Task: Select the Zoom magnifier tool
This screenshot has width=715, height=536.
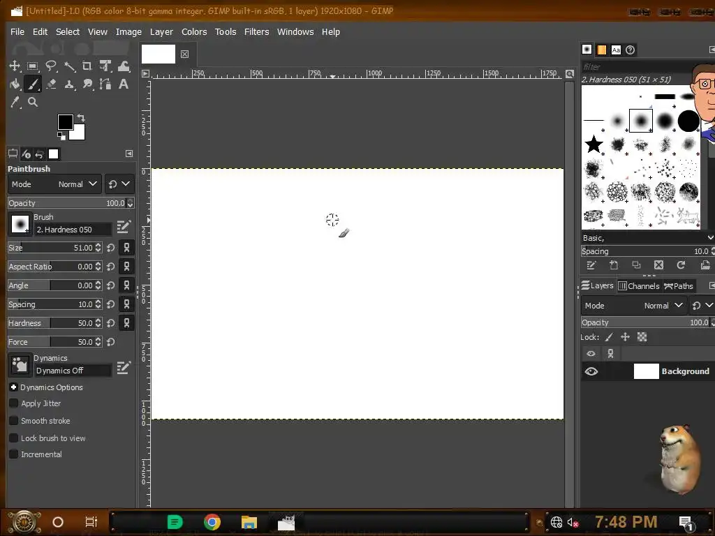Action: [x=32, y=102]
